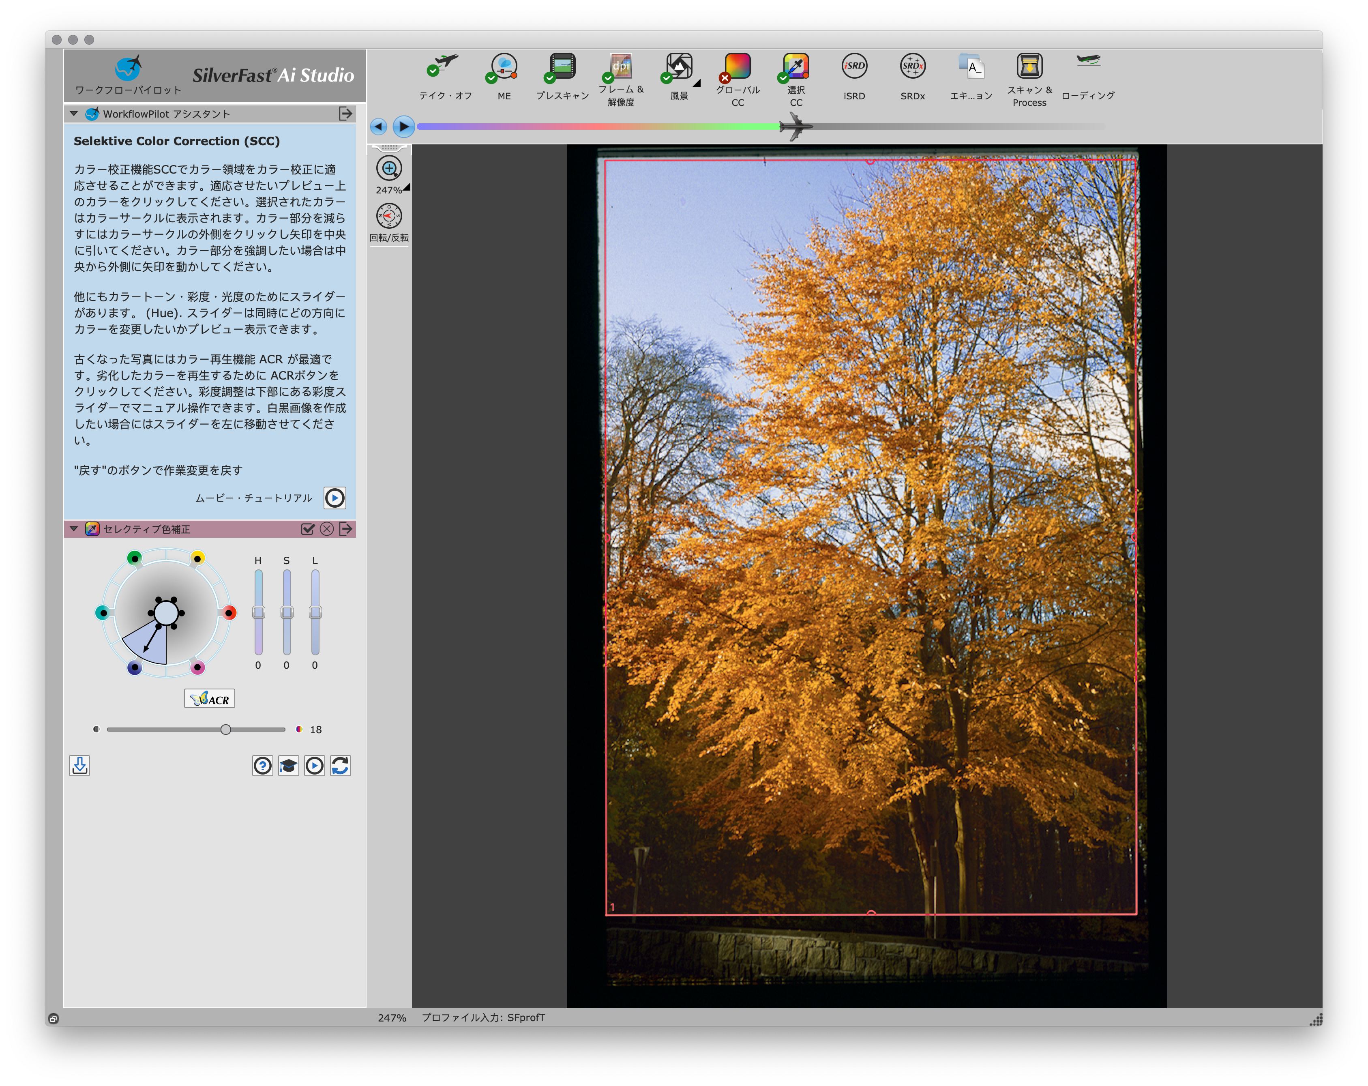1368x1086 pixels.
Task: Click the ACR color restoration button
Action: pyautogui.click(x=209, y=699)
